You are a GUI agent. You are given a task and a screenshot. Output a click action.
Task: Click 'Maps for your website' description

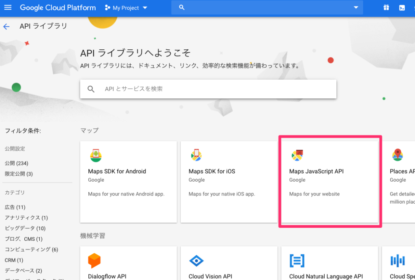pos(314,194)
